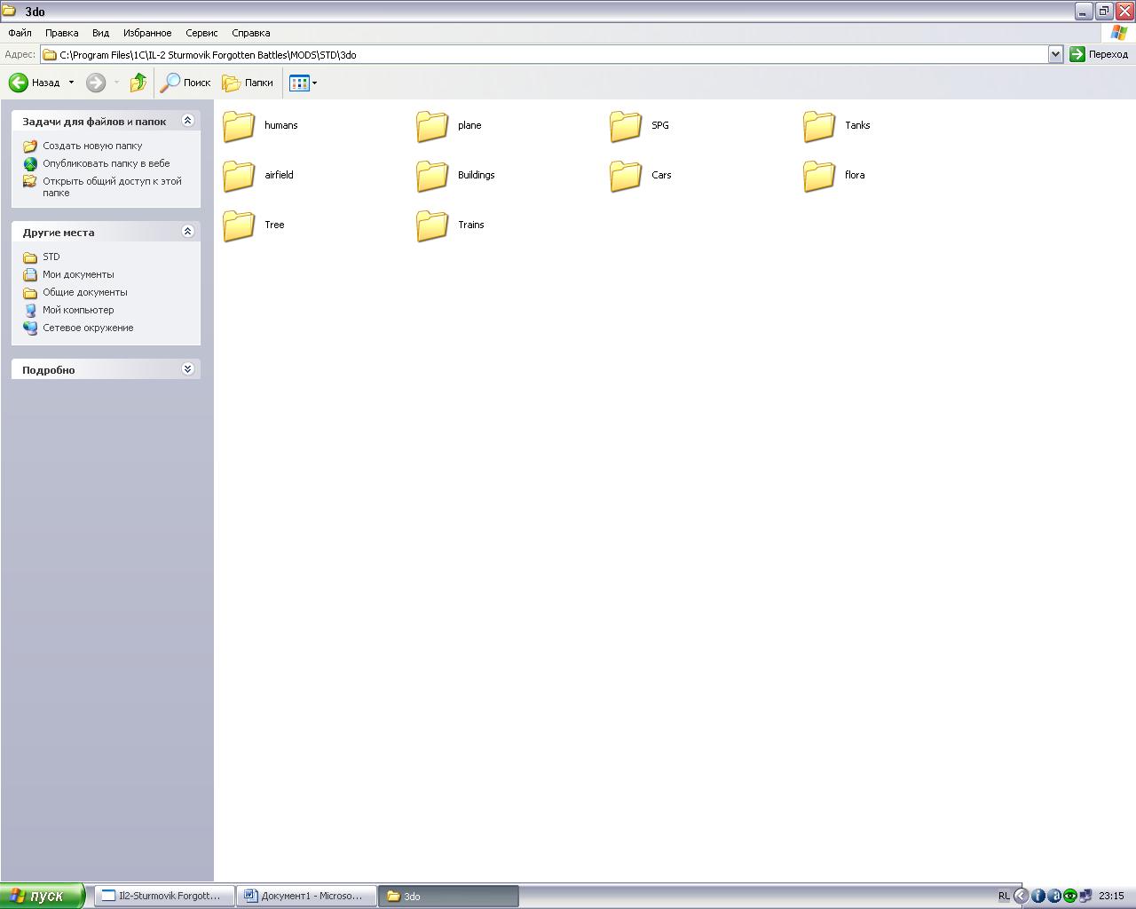Select the flora folder icon
This screenshot has height=909, width=1136.
819,176
